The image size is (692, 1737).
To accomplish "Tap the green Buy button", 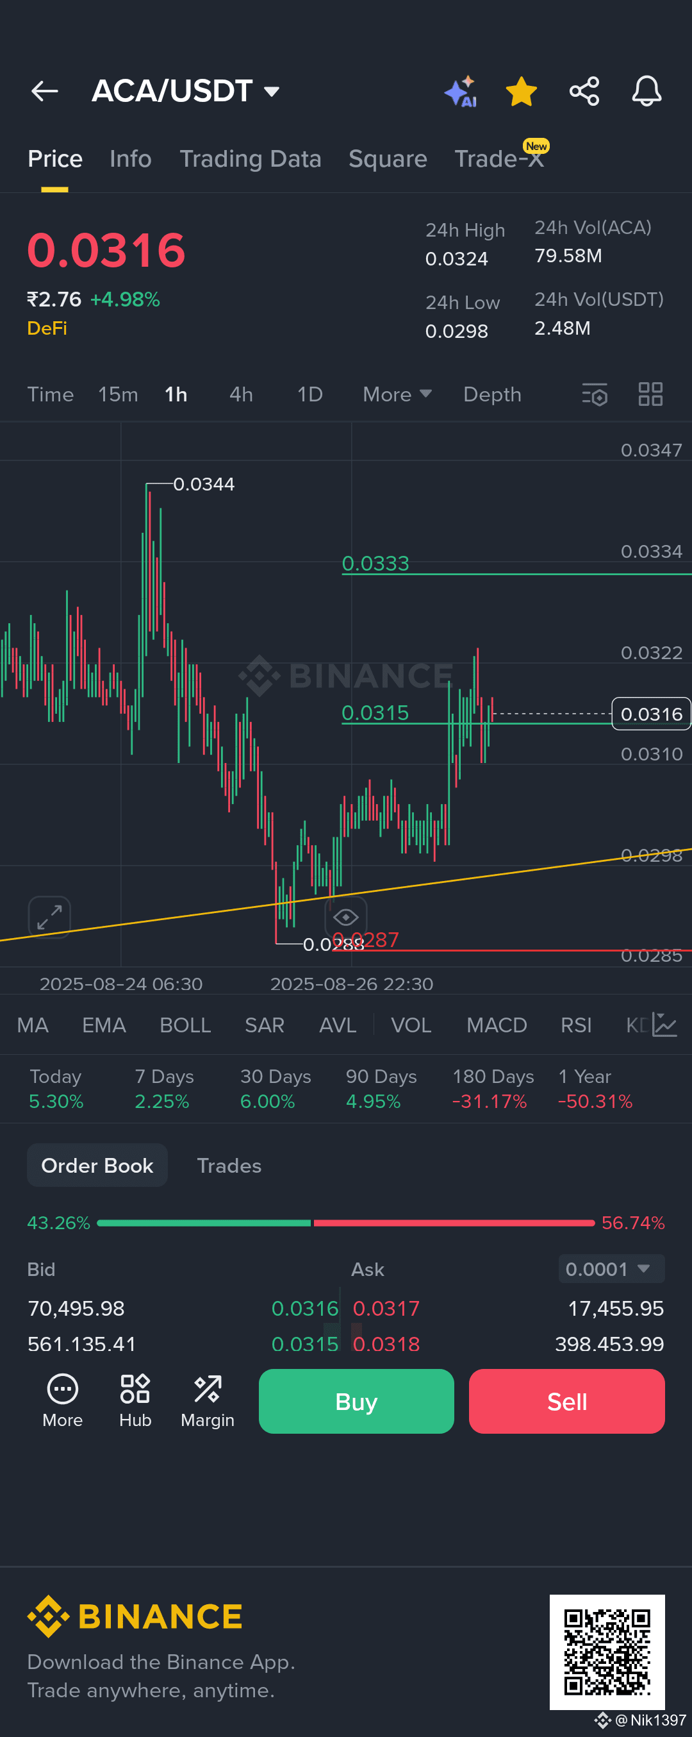I will click(356, 1401).
